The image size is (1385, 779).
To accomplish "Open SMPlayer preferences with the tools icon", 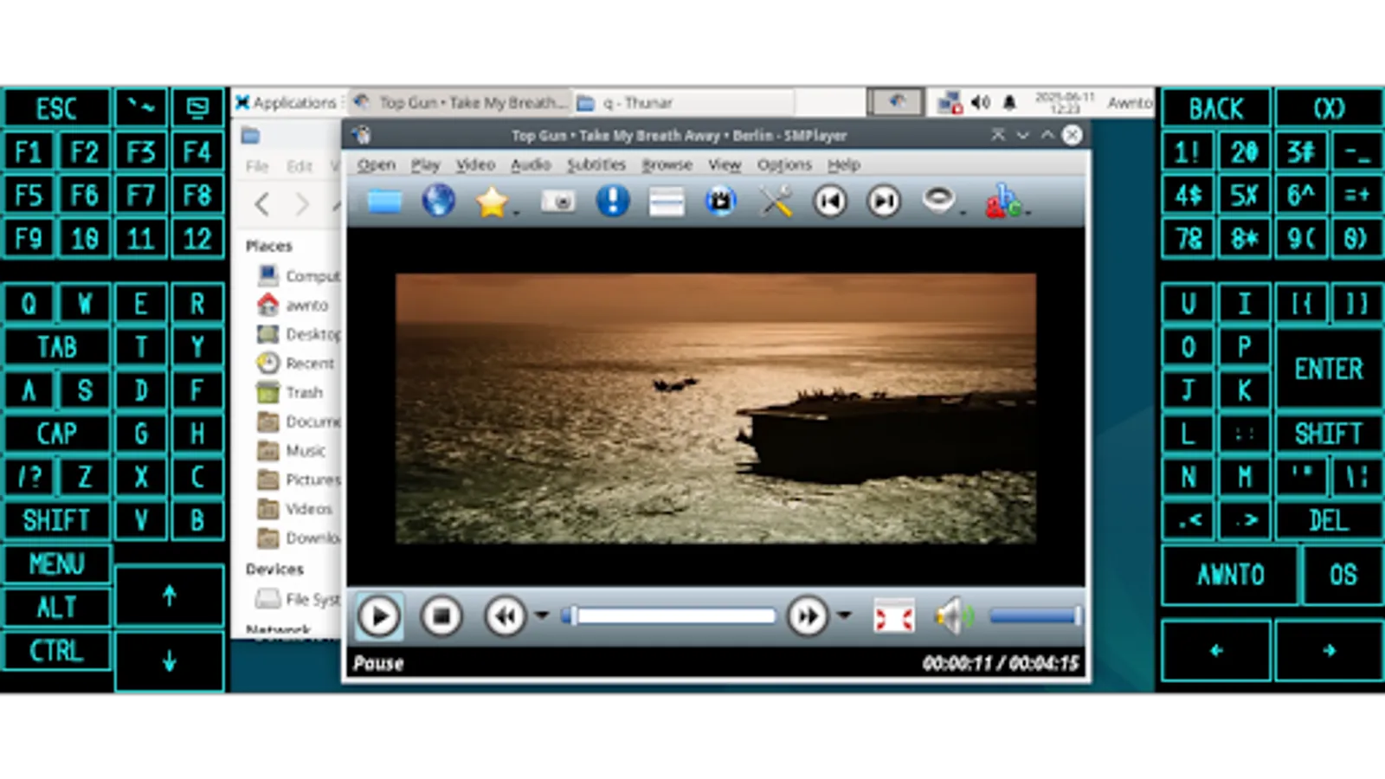I will tap(776, 201).
